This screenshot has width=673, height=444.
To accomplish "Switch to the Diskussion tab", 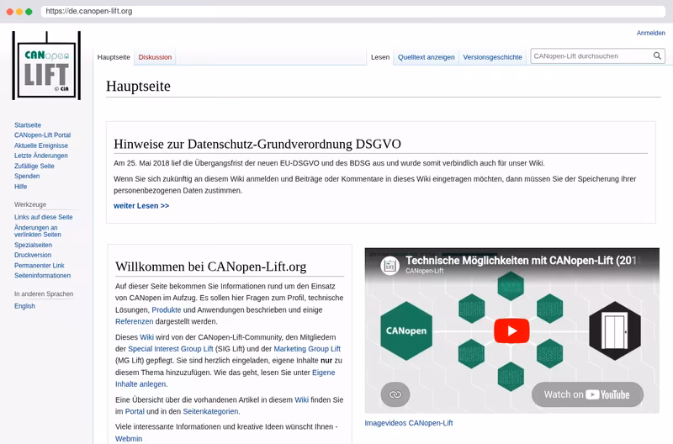I will 155,57.
